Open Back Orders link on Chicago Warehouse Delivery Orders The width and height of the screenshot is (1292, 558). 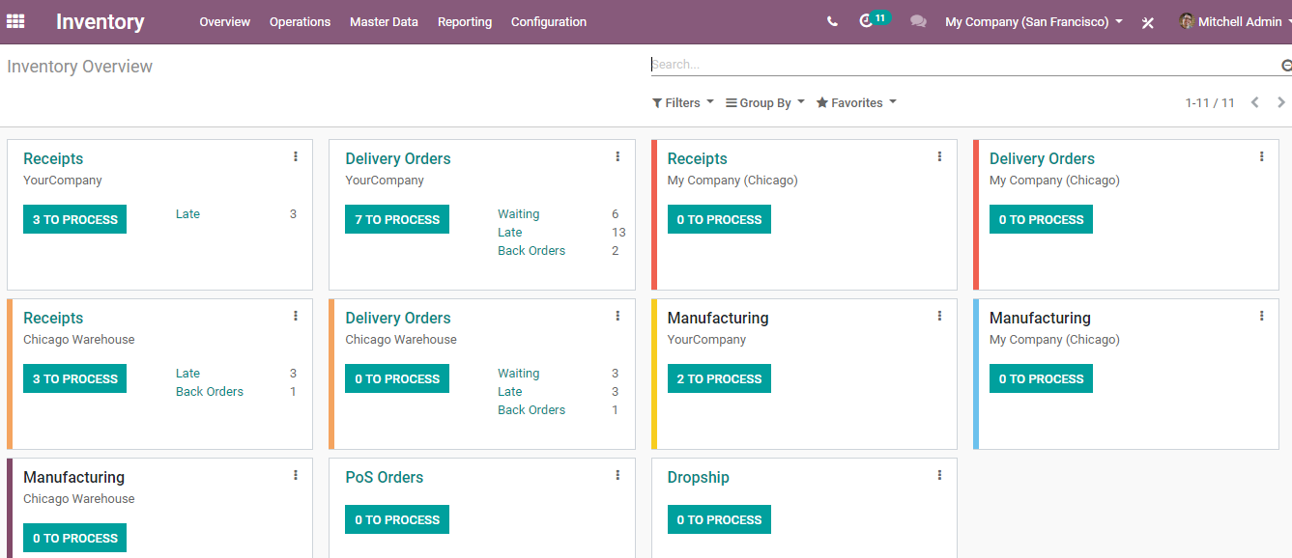coord(531,410)
